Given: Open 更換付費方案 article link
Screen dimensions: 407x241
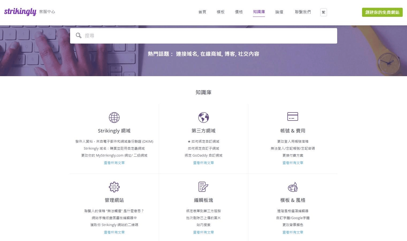Looking at the screenshot, I should coord(293,155).
